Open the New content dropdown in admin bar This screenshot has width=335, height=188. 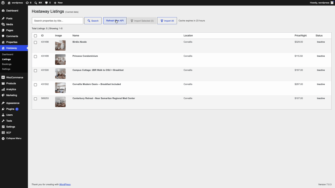(58, 3)
